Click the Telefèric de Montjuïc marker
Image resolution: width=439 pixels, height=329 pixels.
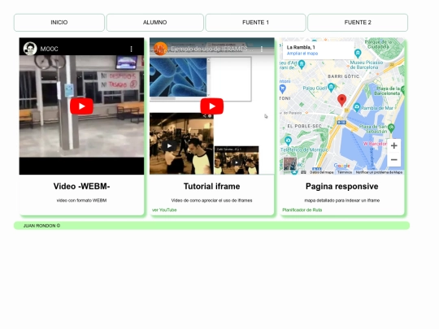[288, 140]
